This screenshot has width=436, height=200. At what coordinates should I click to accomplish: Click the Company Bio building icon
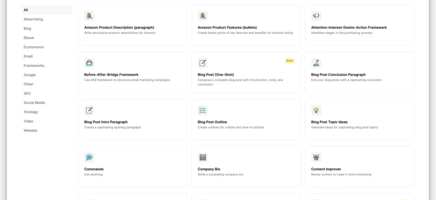tap(202, 157)
